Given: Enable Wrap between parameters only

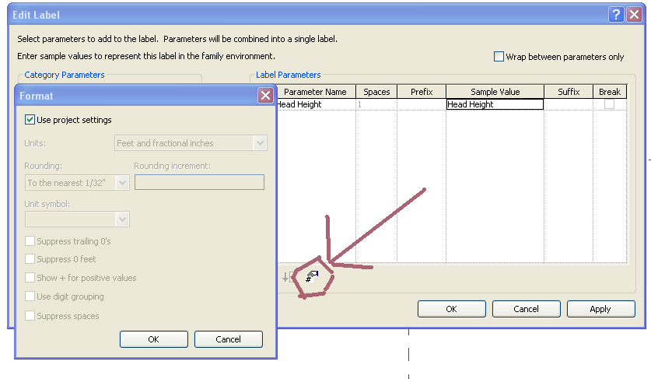Looking at the screenshot, I should (499, 57).
